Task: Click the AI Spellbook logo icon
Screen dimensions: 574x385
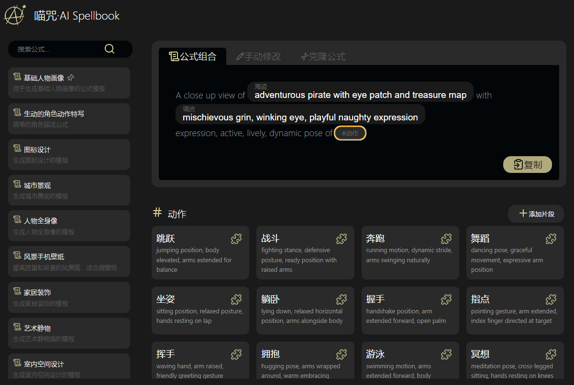Action: click(x=15, y=15)
